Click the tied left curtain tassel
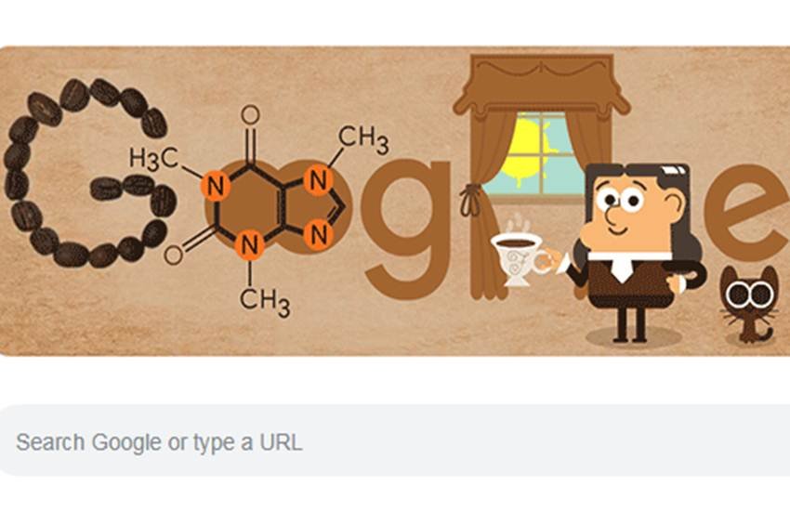Image resolution: width=790 pixels, height=511 pixels. coord(471,200)
